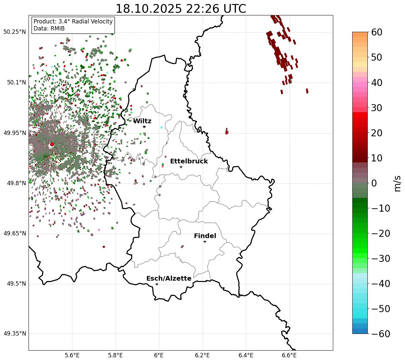Click the colorbar −60 tick label

click(x=381, y=334)
